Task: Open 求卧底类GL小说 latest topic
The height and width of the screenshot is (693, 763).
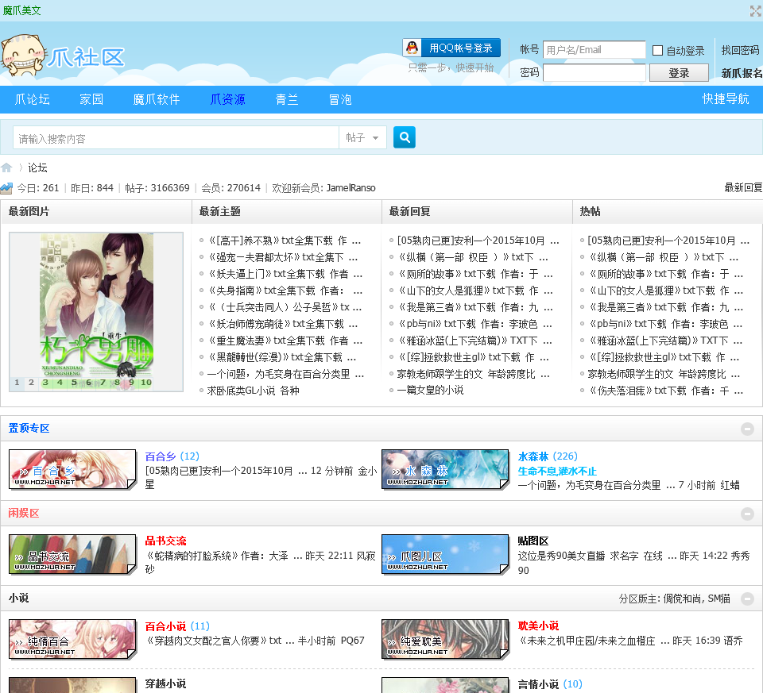Action: click(x=253, y=391)
